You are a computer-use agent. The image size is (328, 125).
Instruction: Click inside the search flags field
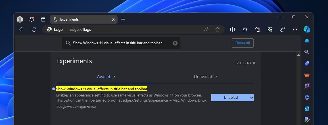[x=119, y=43]
